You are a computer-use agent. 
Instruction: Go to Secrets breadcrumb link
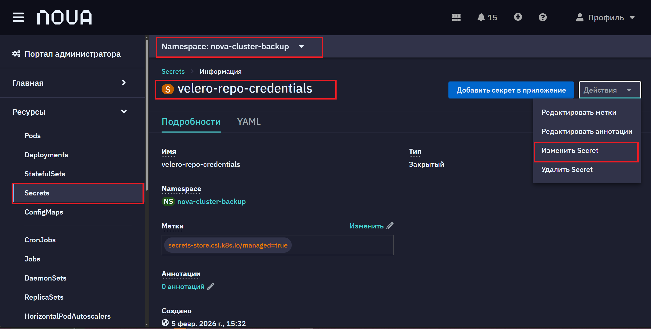coord(173,71)
